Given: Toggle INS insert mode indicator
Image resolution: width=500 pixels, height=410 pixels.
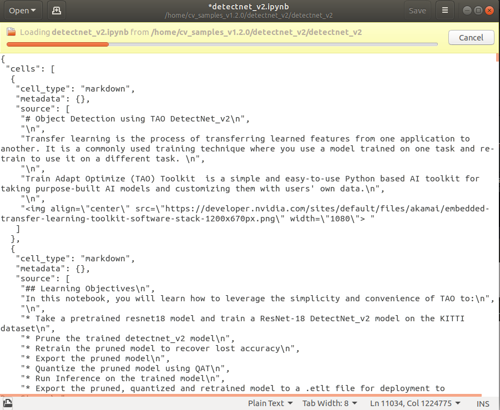Looking at the screenshot, I should (483, 404).
